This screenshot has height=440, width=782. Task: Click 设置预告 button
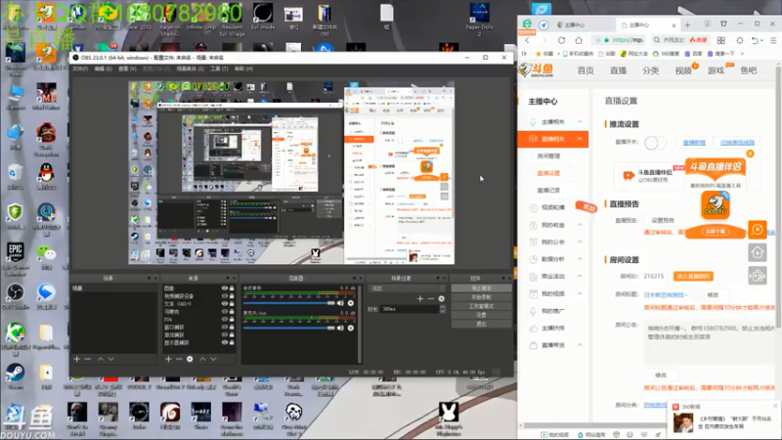(663, 220)
